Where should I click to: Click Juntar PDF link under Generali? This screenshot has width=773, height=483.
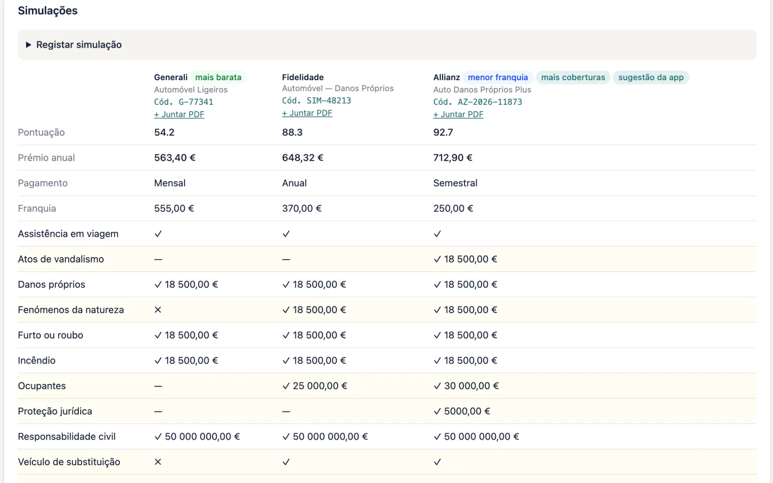click(179, 114)
